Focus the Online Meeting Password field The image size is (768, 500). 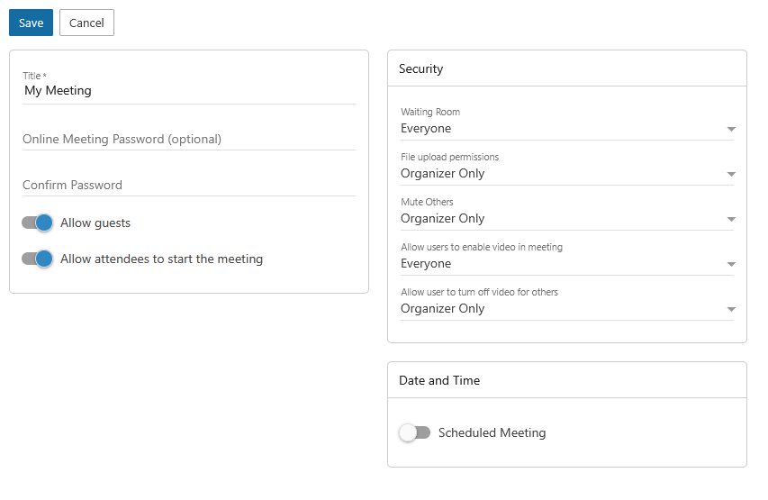tap(188, 139)
